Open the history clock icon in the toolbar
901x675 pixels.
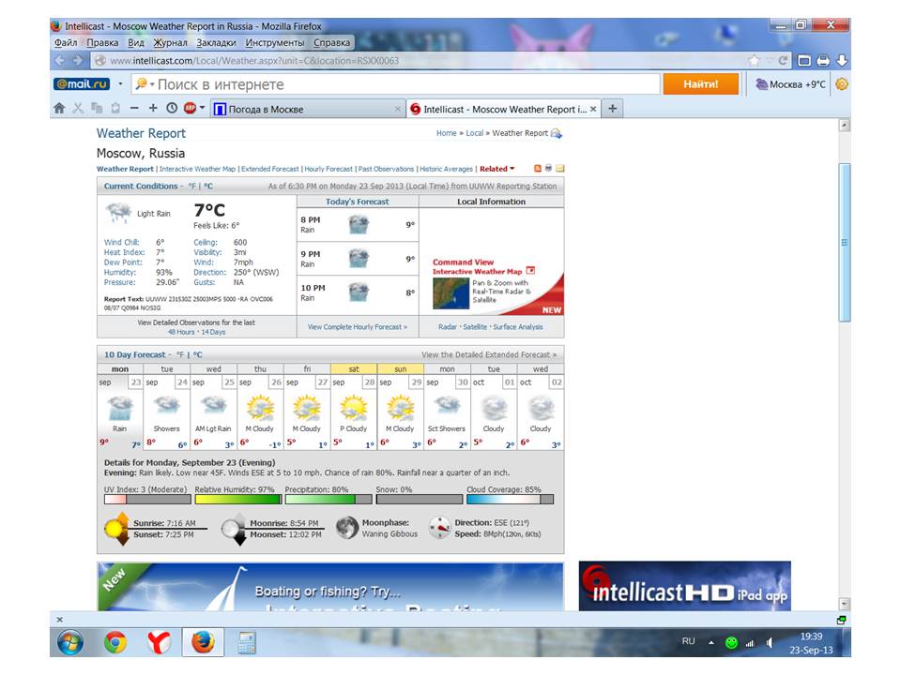coord(172,109)
